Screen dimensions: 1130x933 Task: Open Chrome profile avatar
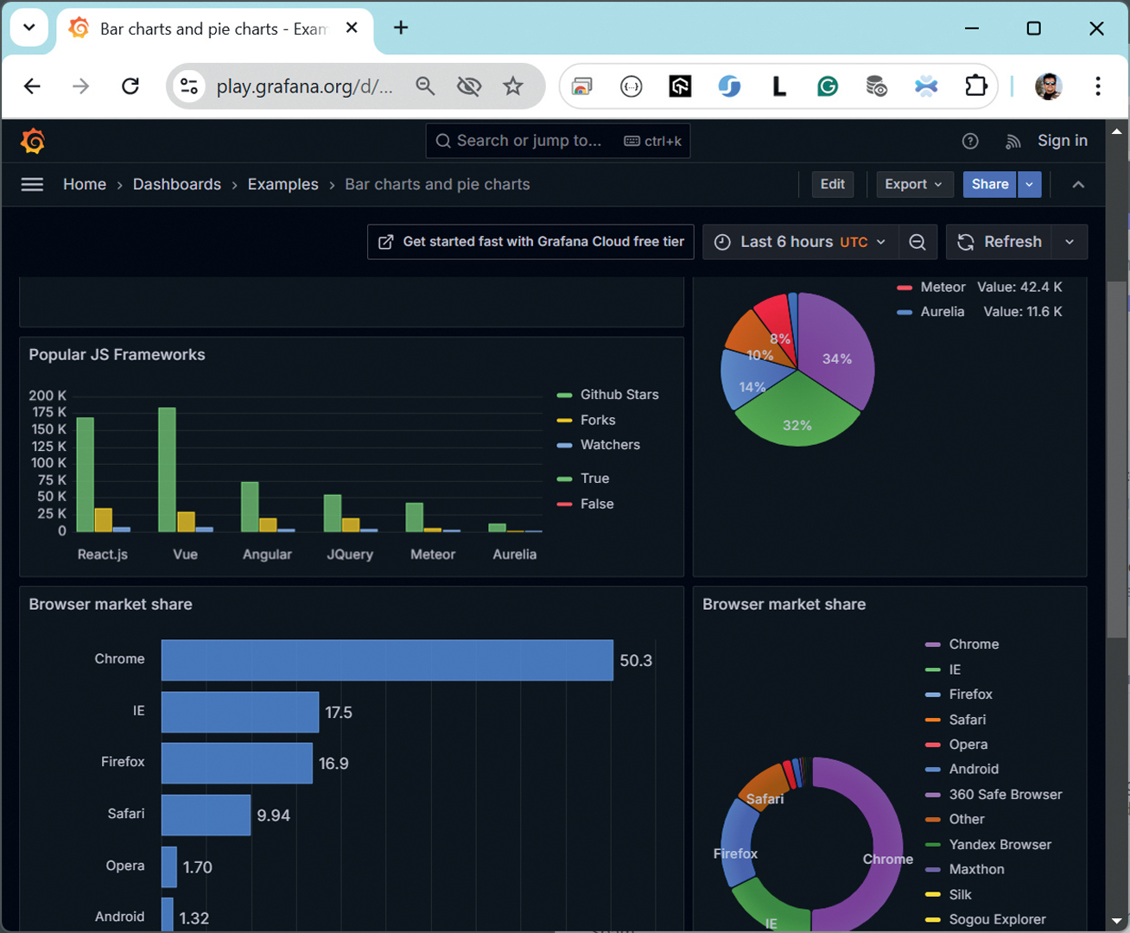pyautogui.click(x=1049, y=86)
